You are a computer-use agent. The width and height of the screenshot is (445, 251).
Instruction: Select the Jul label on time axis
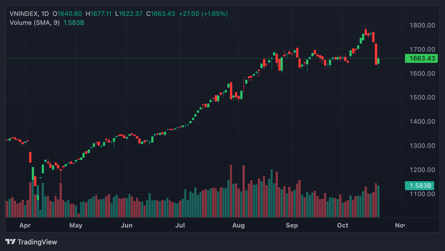pos(180,226)
